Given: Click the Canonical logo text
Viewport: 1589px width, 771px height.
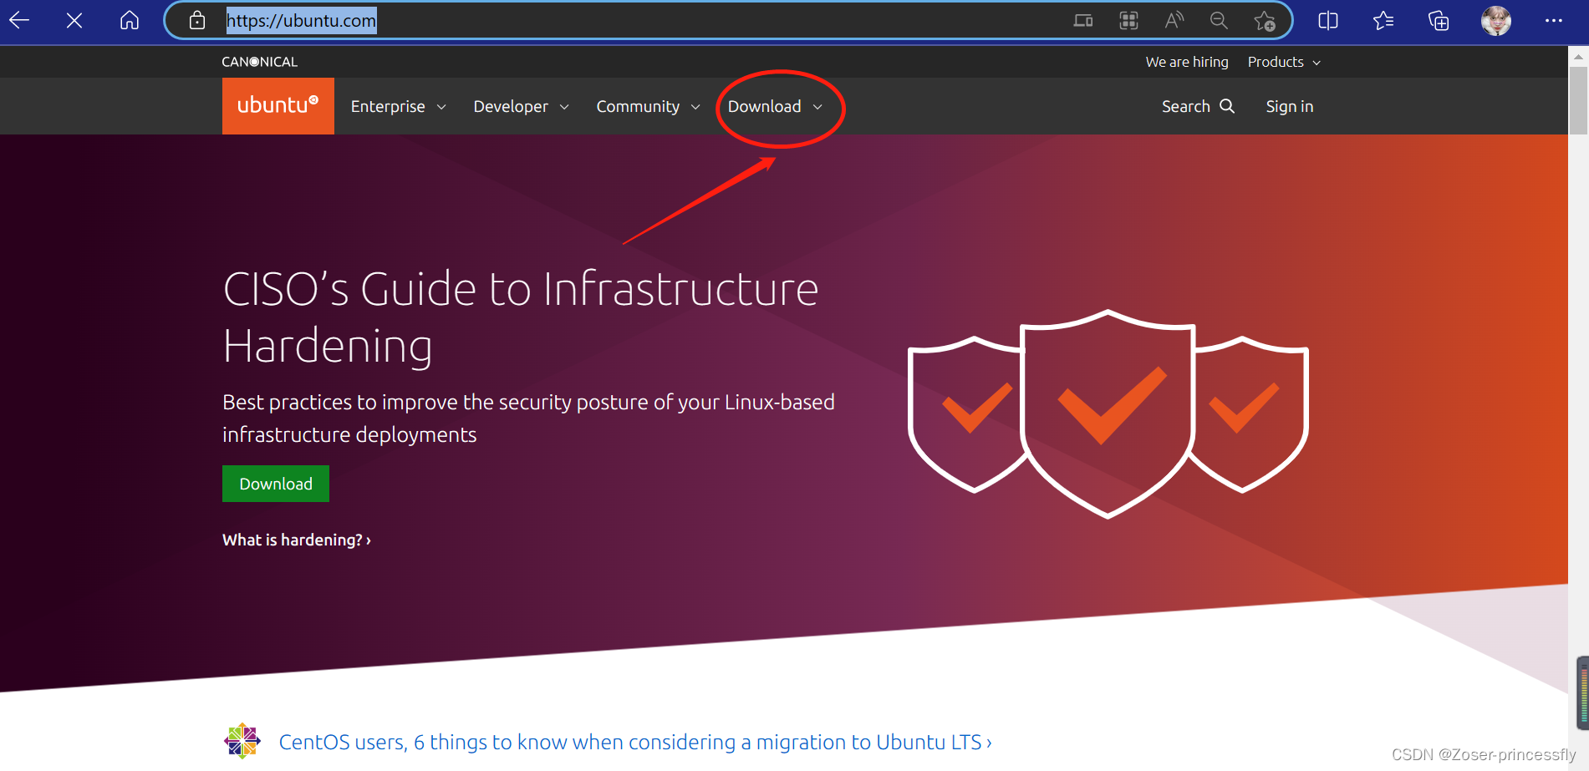Looking at the screenshot, I should (260, 62).
